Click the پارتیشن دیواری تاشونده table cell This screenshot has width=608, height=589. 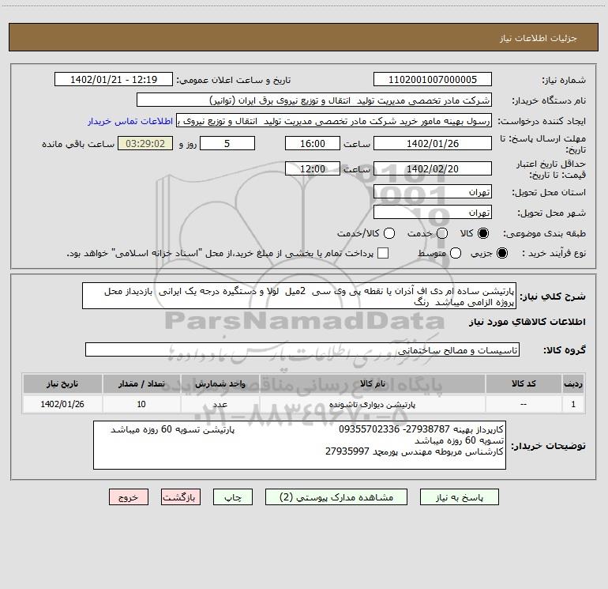click(x=372, y=404)
